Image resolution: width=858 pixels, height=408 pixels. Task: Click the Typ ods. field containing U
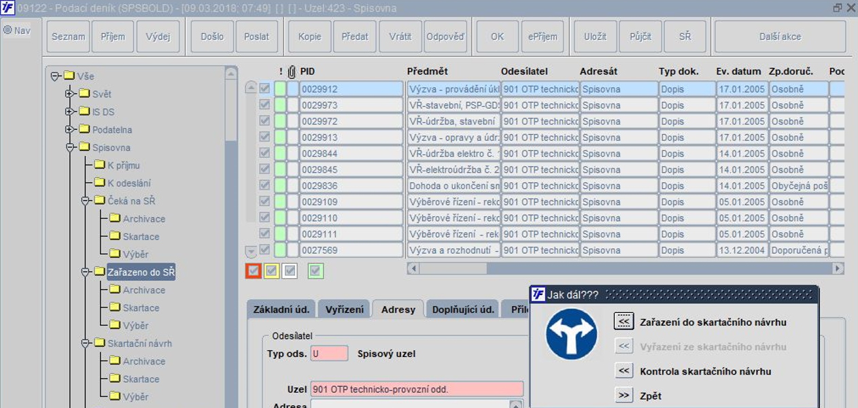[x=329, y=354]
